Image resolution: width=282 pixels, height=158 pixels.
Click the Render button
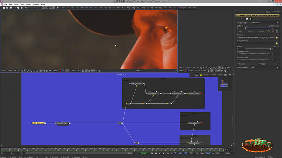(x=144, y=153)
